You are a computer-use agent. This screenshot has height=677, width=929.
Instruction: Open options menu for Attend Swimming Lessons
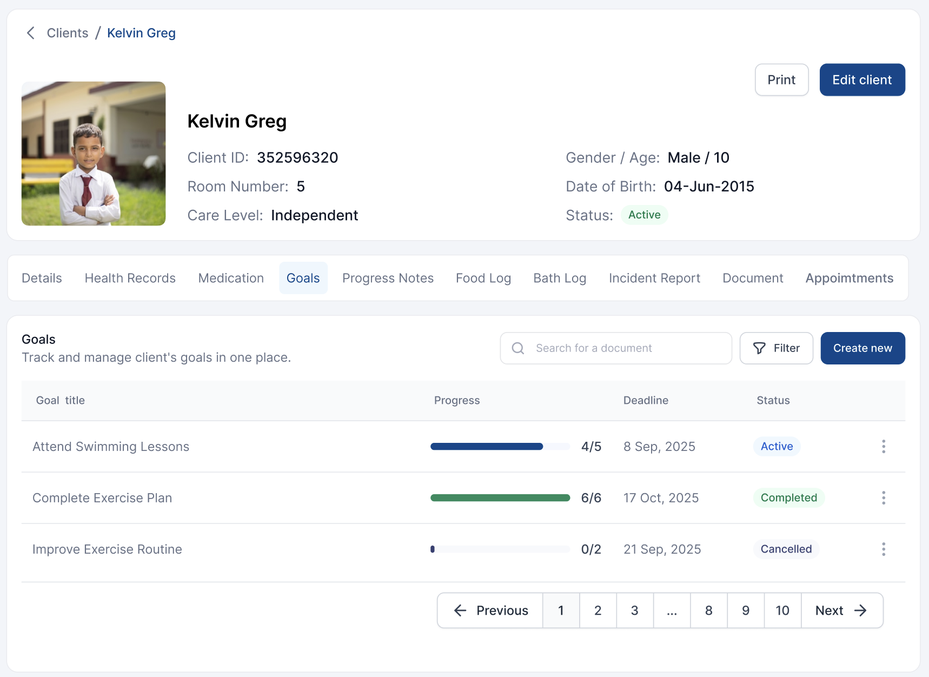[x=883, y=447]
